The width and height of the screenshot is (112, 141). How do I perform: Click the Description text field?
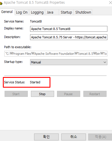[x=69, y=37]
